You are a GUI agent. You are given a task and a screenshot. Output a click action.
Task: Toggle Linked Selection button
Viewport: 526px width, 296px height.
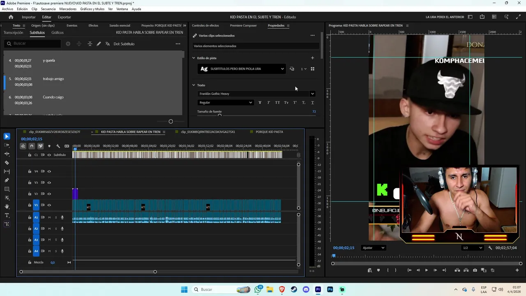40,146
